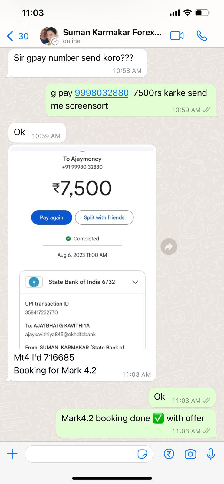Tap the microphone to record voice message
This screenshot has width=224, height=484.
coord(211,454)
